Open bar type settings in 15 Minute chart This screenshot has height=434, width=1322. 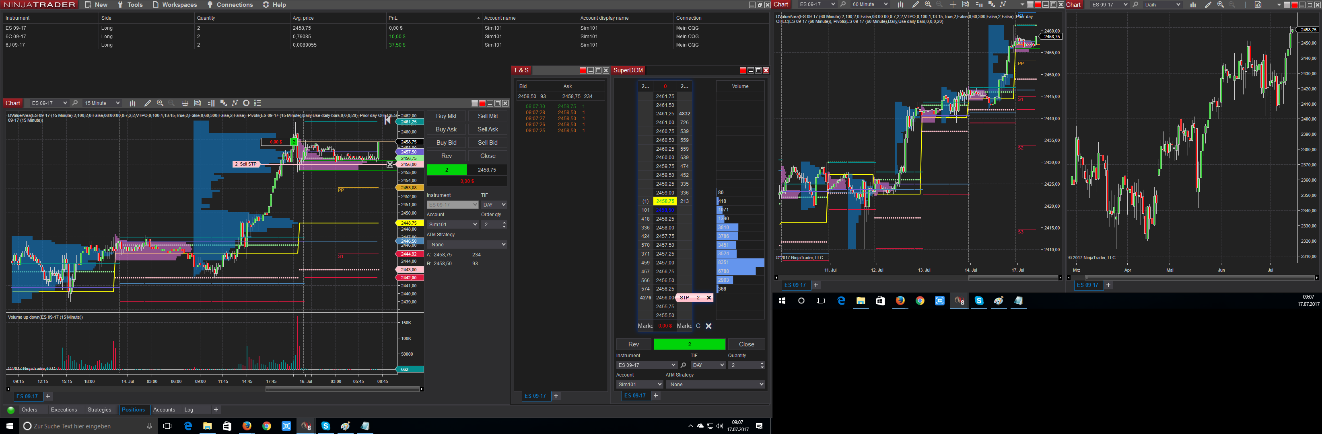(x=132, y=103)
